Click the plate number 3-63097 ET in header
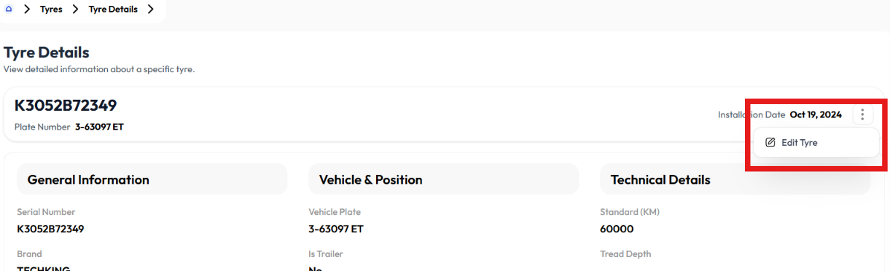 [99, 127]
